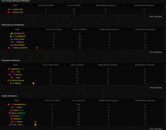
Task: Open player profile Afrojack.YRN
Action: pyautogui.click(x=17, y=12)
